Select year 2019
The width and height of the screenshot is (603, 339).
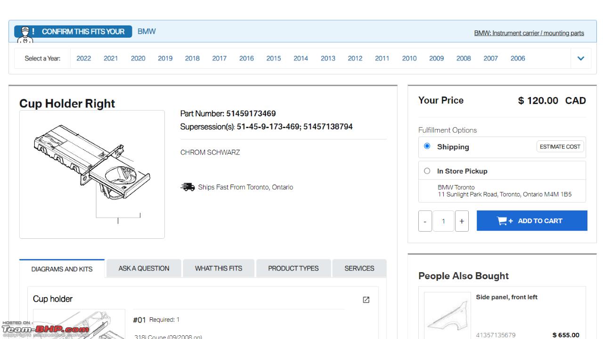tap(165, 58)
